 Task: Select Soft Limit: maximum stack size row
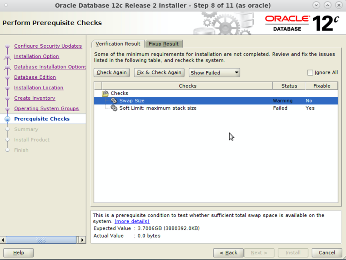coord(216,108)
